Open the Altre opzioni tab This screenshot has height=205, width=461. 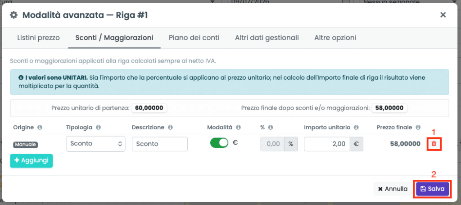[x=335, y=38]
